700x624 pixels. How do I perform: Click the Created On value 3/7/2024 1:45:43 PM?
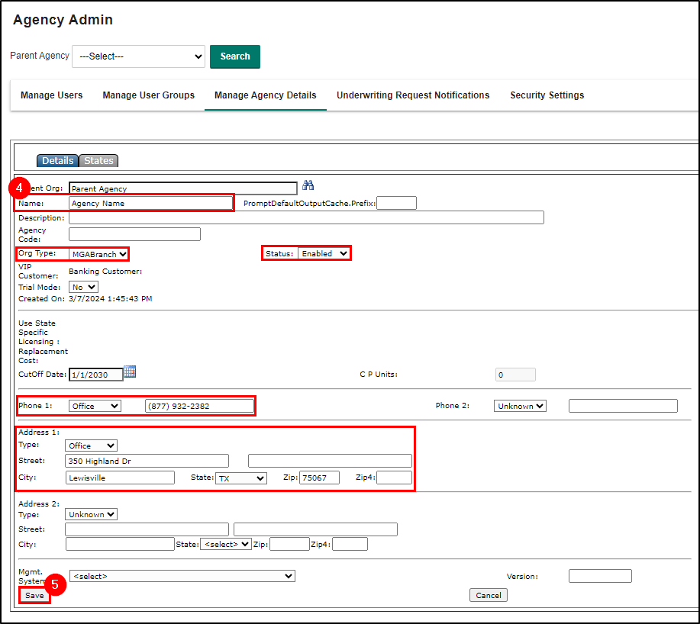point(110,299)
